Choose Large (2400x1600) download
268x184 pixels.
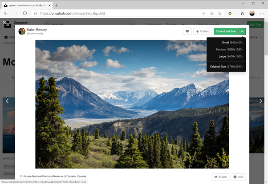coord(231,56)
